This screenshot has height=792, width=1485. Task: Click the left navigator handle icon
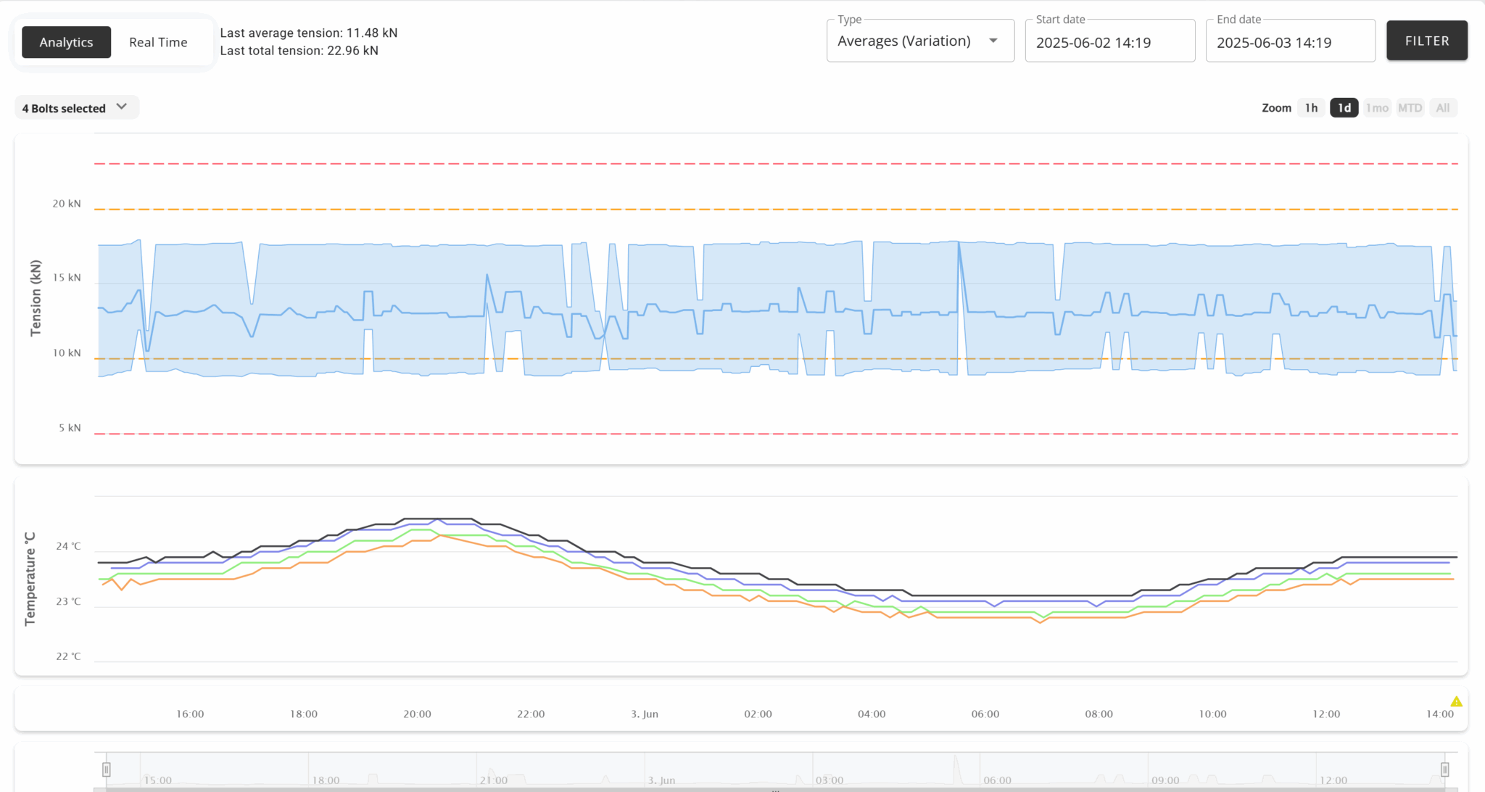click(x=107, y=771)
